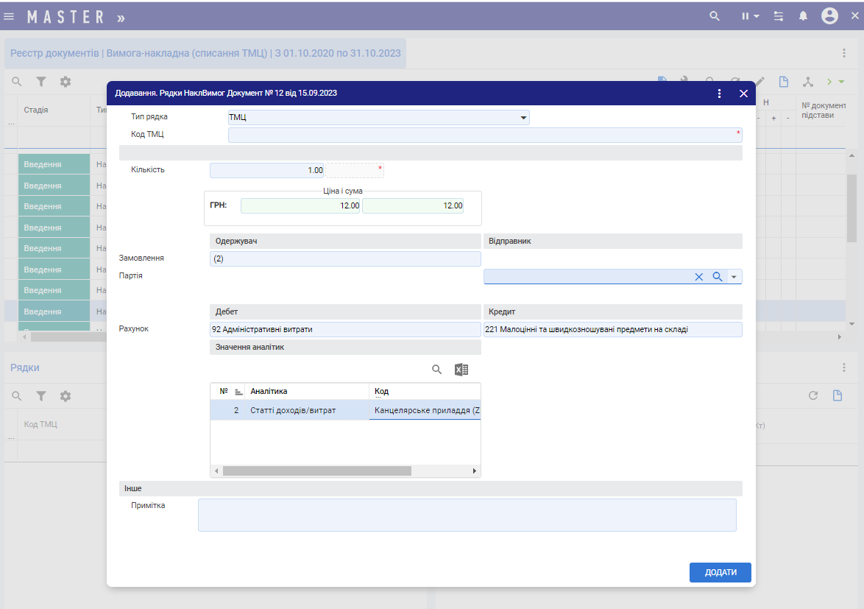The width and height of the screenshot is (864, 609).
Task: Click the Код column header
Action: pyautogui.click(x=381, y=391)
